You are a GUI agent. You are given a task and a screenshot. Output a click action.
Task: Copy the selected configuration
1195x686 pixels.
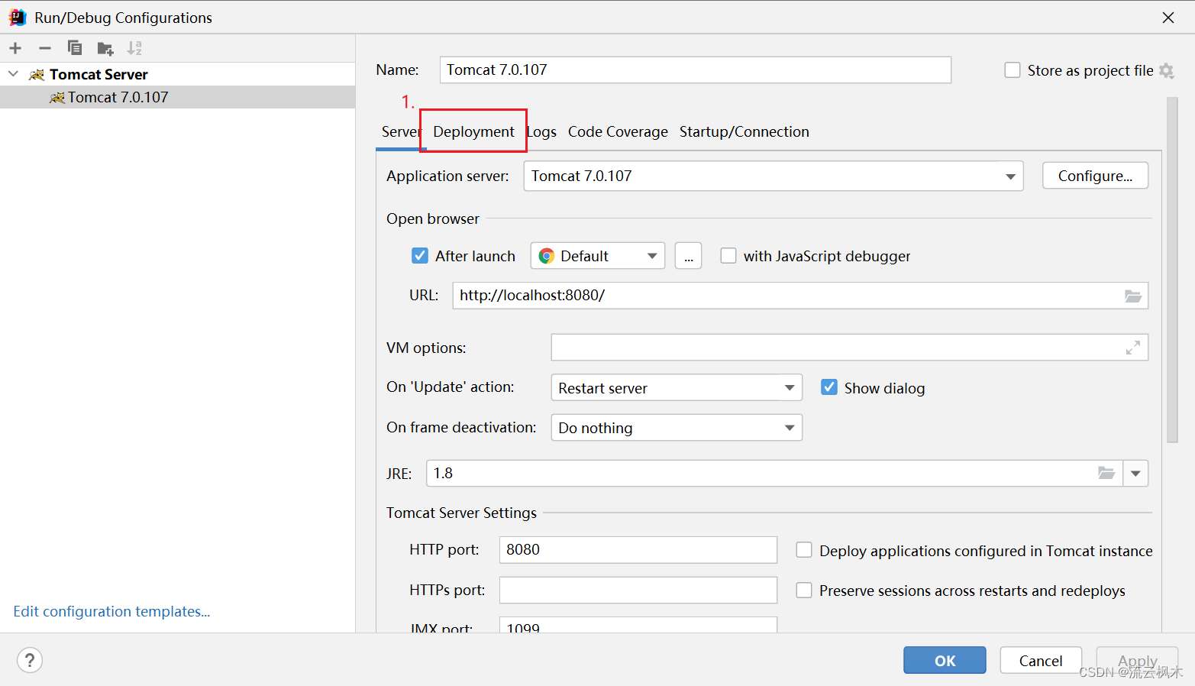[x=75, y=48]
